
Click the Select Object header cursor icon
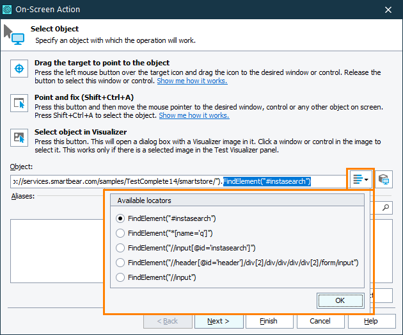pyautogui.click(x=14, y=35)
